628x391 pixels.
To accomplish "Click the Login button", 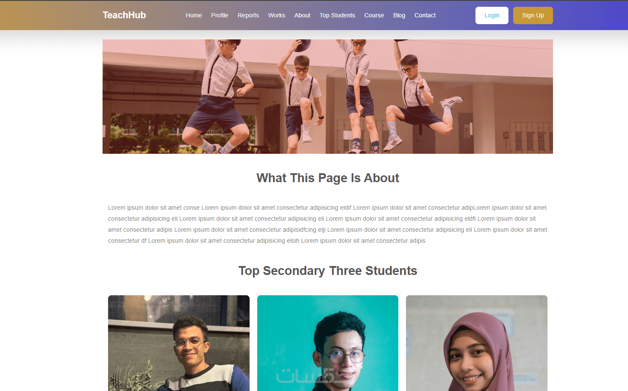I will pos(492,15).
